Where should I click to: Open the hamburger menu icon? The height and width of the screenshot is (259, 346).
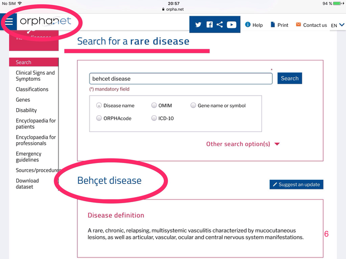(9, 21)
